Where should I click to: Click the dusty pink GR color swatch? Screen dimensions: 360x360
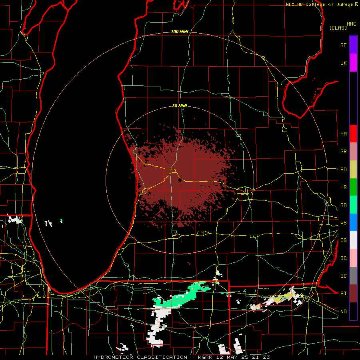(x=353, y=151)
